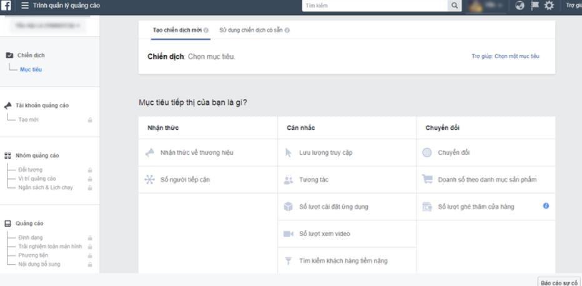Switch to Sử dụng chiến dịch có sẵn tab
Viewport: 582px width, 286px height.
point(254,30)
